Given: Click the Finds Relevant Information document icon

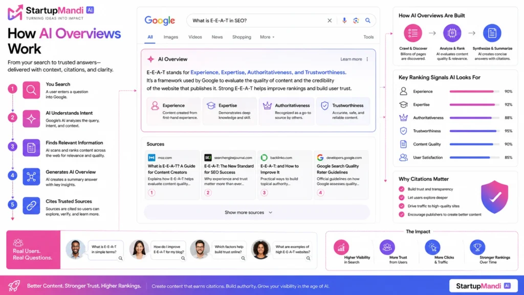Looking at the screenshot, I should pyautogui.click(x=31, y=148).
